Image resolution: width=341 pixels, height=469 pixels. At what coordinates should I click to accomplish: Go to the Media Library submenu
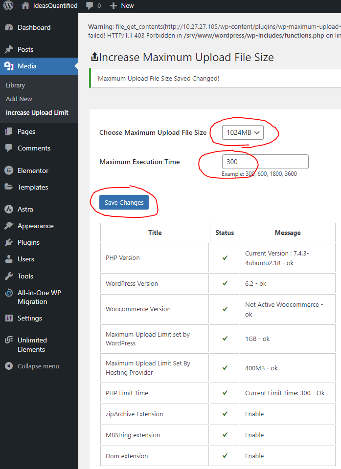(15, 85)
